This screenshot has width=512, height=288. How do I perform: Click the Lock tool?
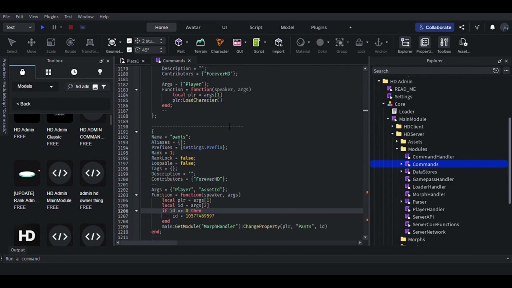point(359,42)
